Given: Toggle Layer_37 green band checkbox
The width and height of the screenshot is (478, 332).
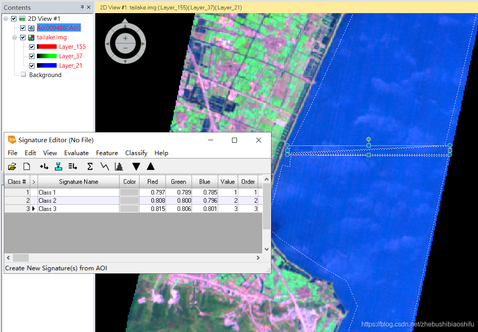Looking at the screenshot, I should pyautogui.click(x=32, y=56).
